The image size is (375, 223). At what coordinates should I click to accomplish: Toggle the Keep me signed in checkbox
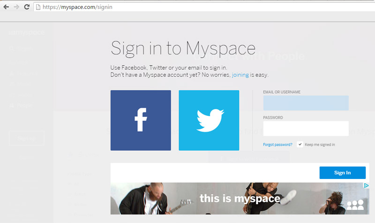point(300,144)
